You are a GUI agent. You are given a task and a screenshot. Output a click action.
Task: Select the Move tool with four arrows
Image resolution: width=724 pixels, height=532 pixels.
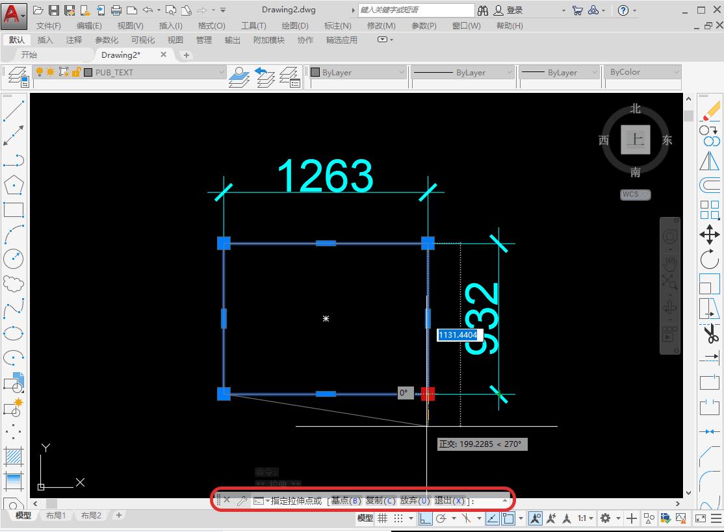tap(710, 234)
